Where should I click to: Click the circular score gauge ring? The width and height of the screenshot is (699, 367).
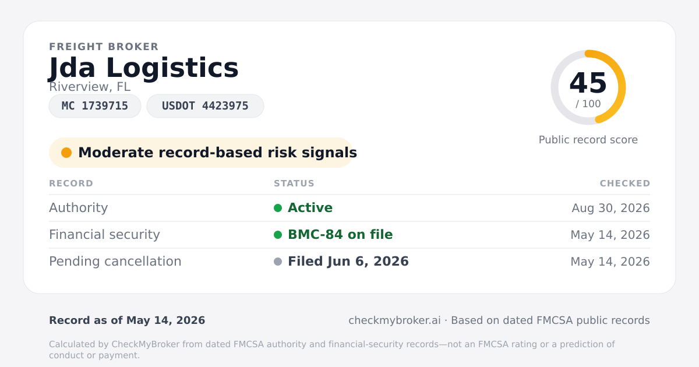(588, 87)
